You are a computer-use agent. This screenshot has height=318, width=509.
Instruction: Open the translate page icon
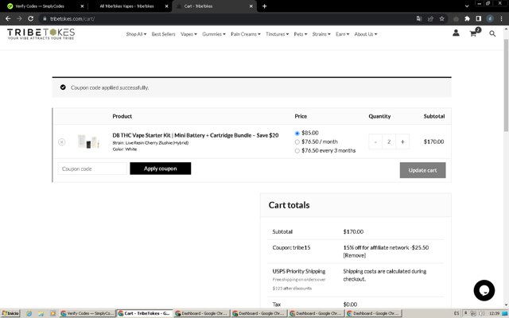coord(419,19)
